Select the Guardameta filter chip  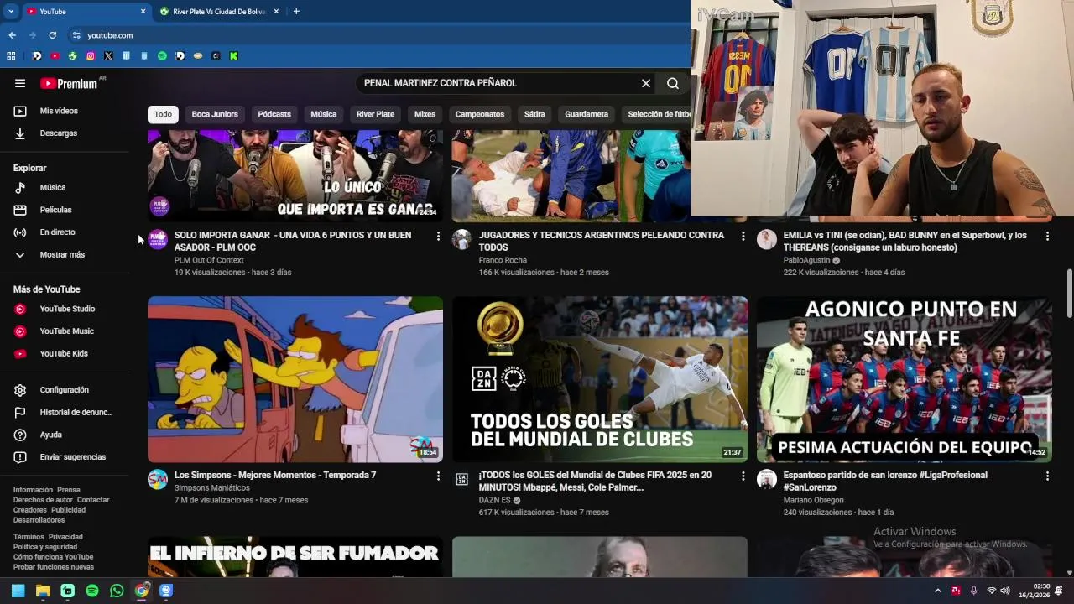pos(587,114)
